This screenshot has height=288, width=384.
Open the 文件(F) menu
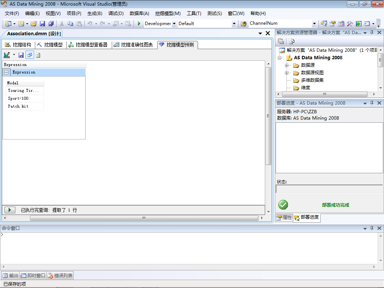click(x=12, y=13)
